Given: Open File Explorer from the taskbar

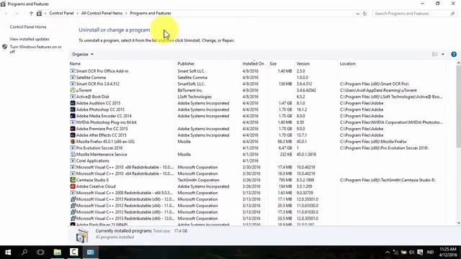Looking at the screenshot, I should (58, 253).
